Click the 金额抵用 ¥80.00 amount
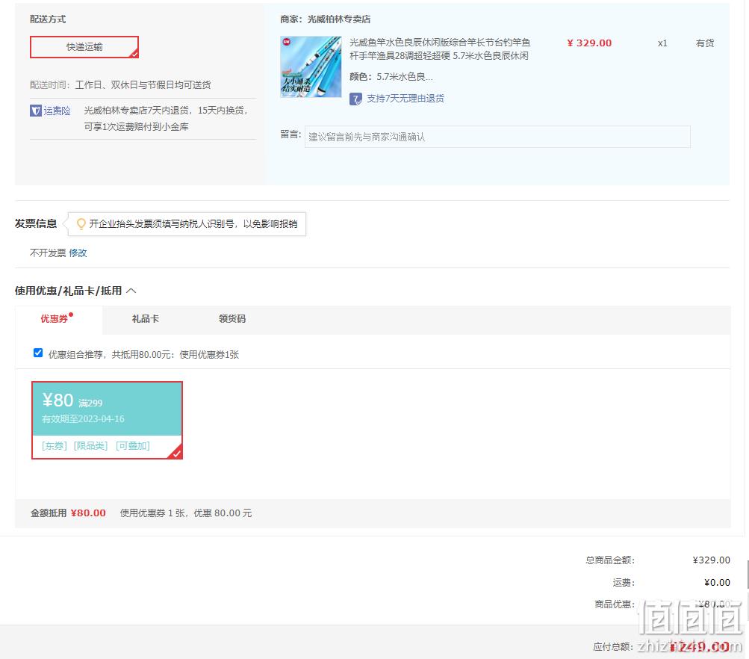Screen dimensions: 749x659 point(88,513)
